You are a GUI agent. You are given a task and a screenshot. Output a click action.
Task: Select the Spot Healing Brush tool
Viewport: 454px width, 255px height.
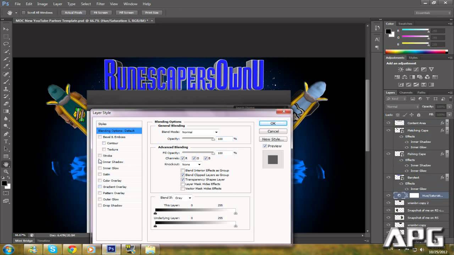coord(6,74)
